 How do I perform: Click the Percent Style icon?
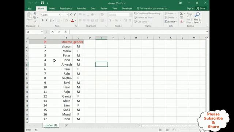coord(116,21)
